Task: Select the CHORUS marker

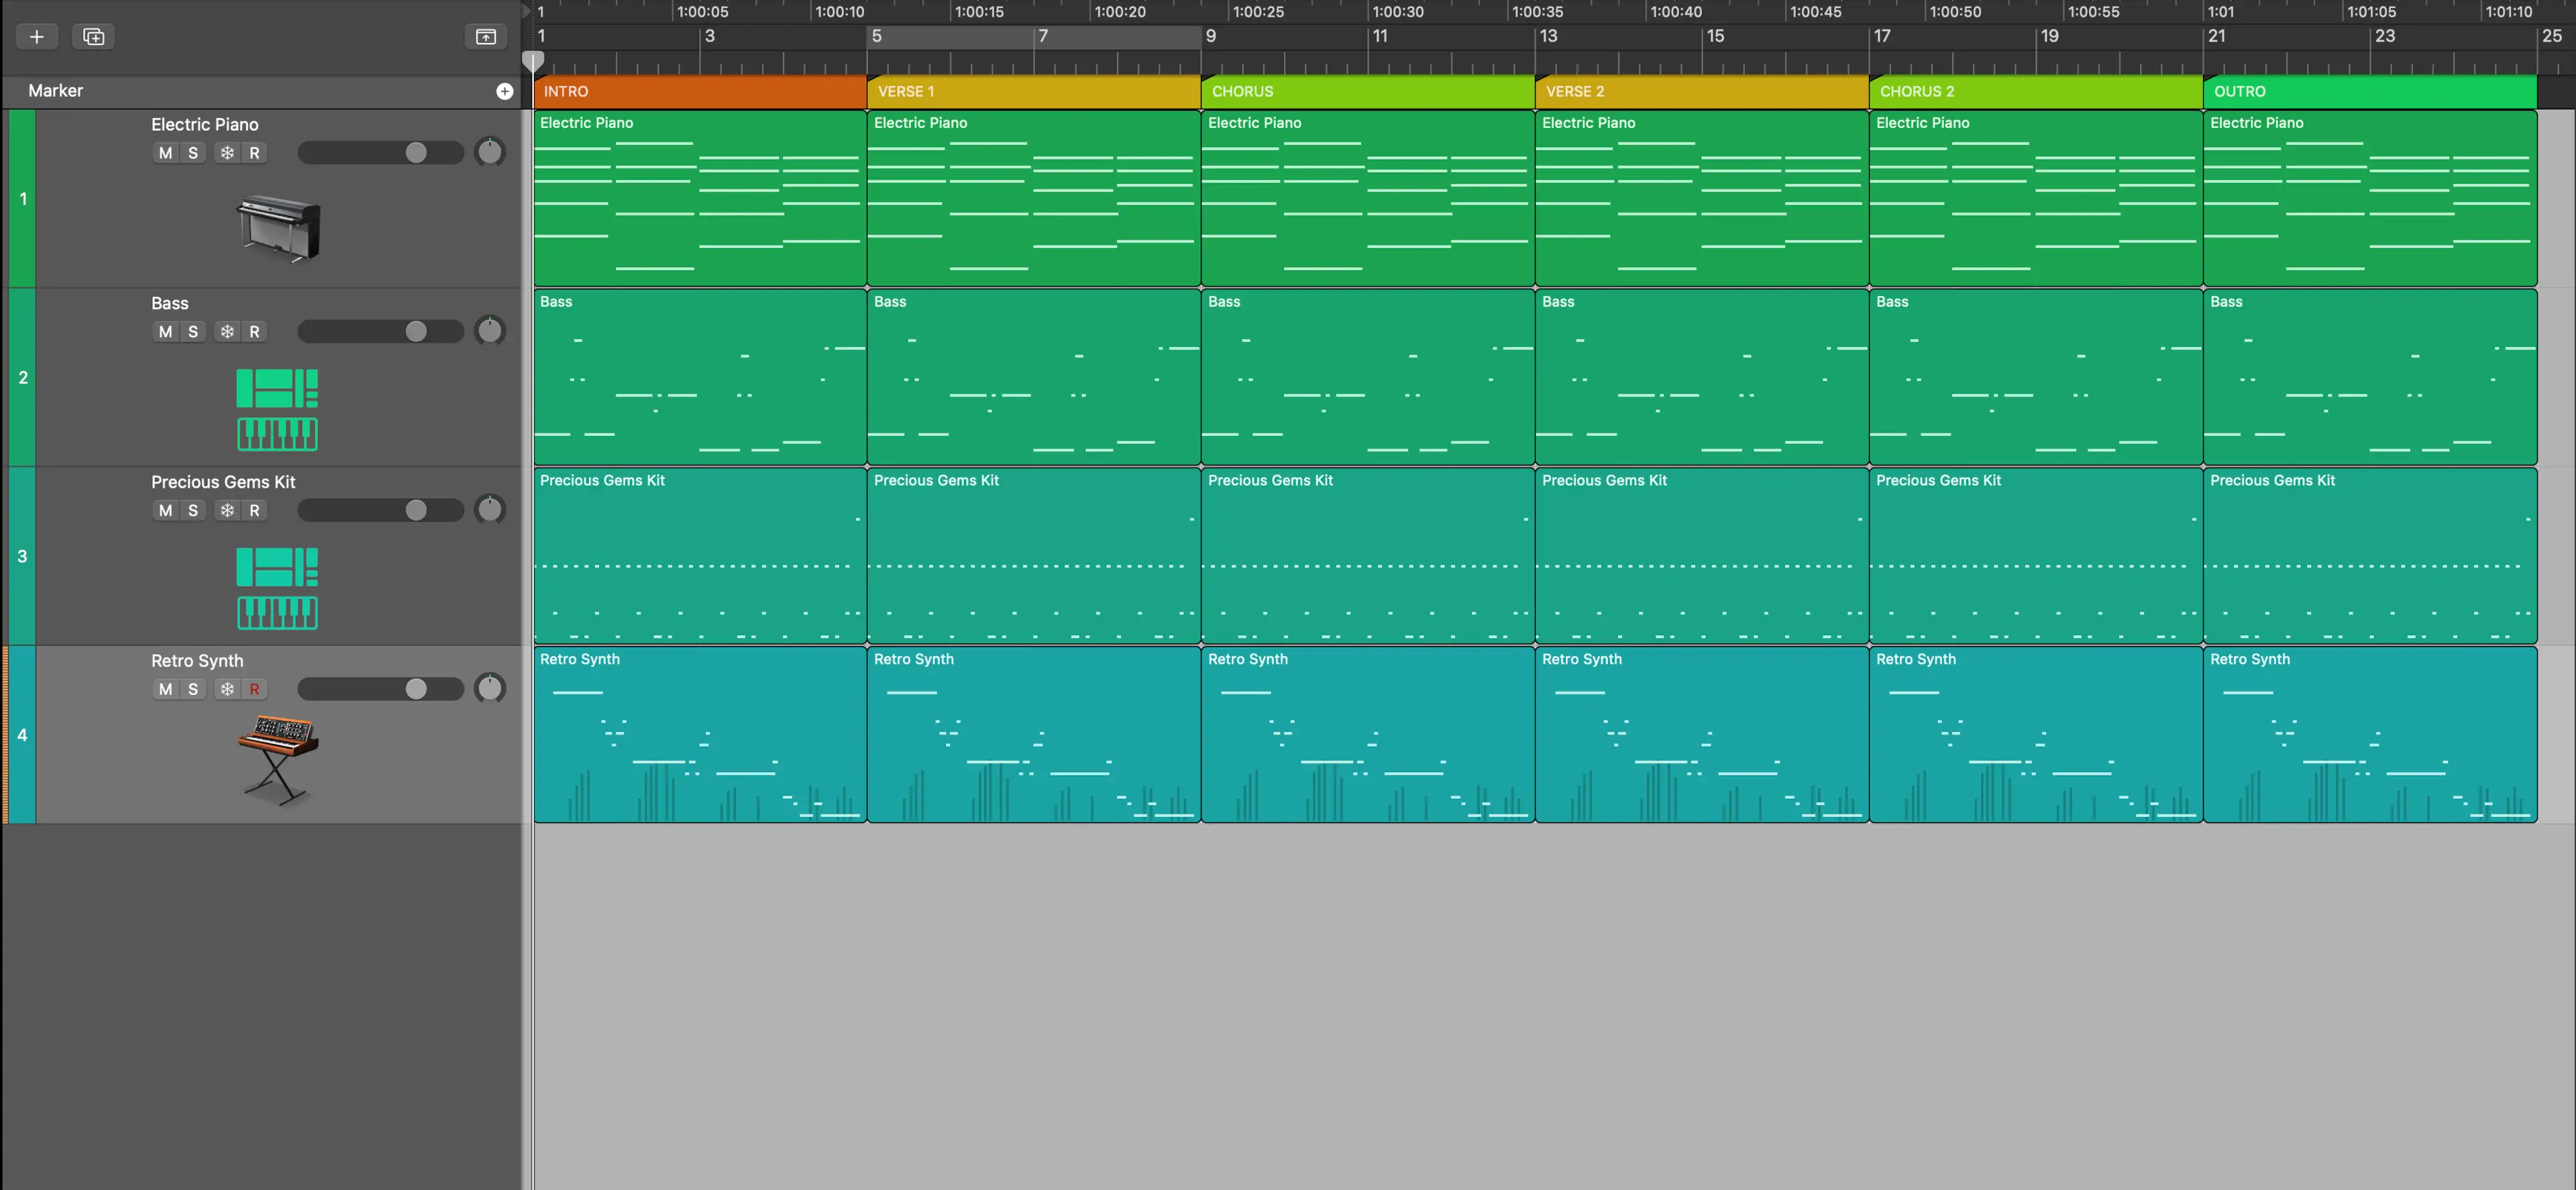Action: point(1368,91)
